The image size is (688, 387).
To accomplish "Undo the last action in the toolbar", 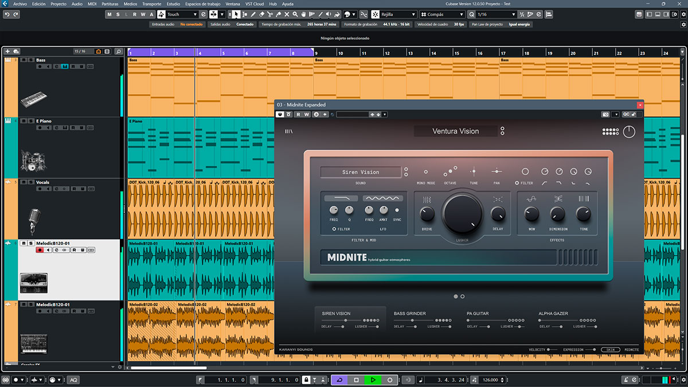I will point(6,14).
